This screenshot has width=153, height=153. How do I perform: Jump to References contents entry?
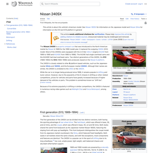pyautogui.click(x=10, y=44)
